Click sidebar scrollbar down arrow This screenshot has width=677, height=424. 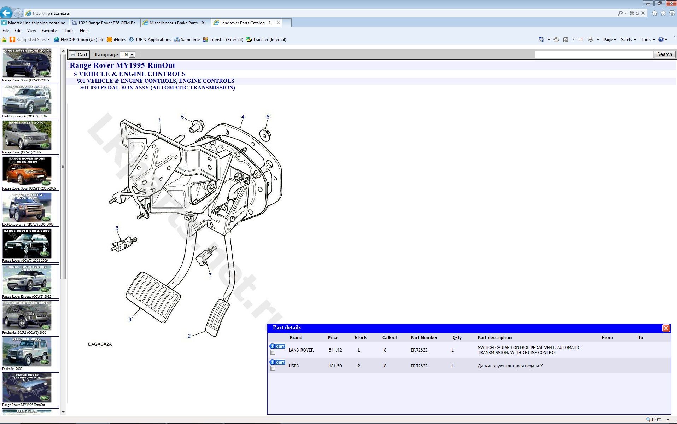(x=63, y=412)
